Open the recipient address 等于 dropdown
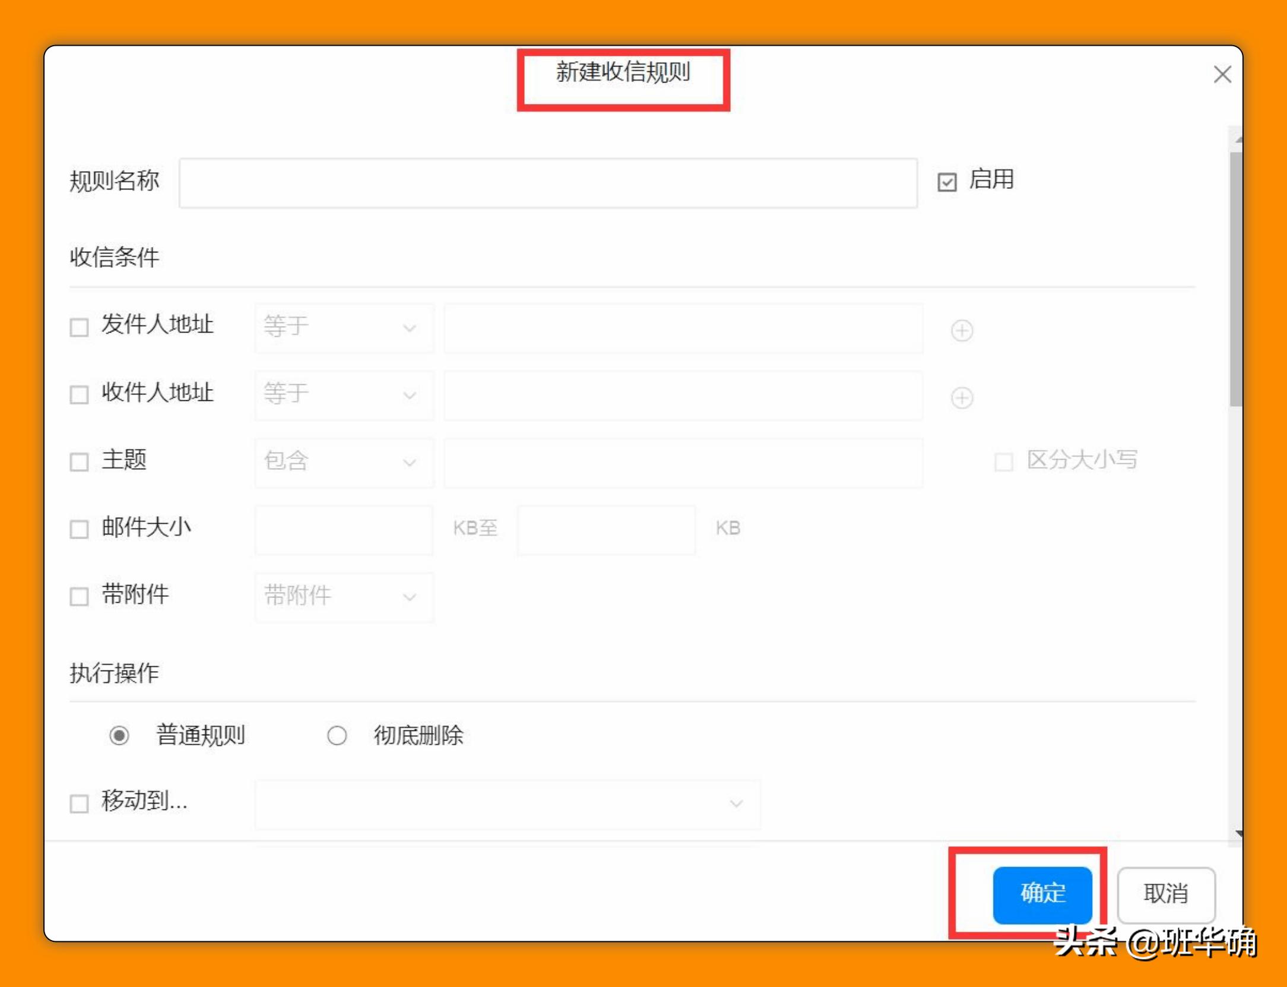Image resolution: width=1287 pixels, height=987 pixels. click(x=344, y=396)
